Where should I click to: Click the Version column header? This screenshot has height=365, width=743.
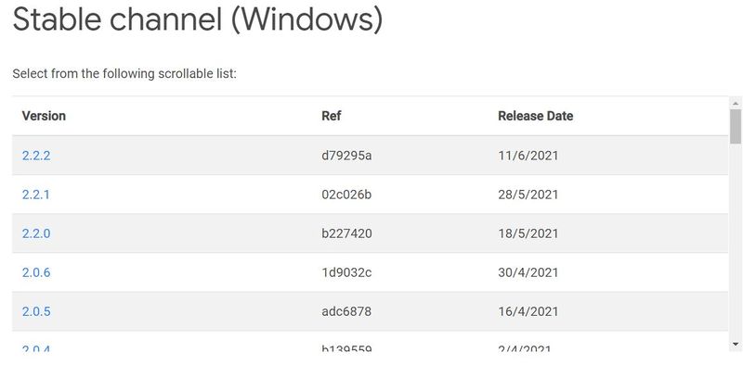point(44,116)
